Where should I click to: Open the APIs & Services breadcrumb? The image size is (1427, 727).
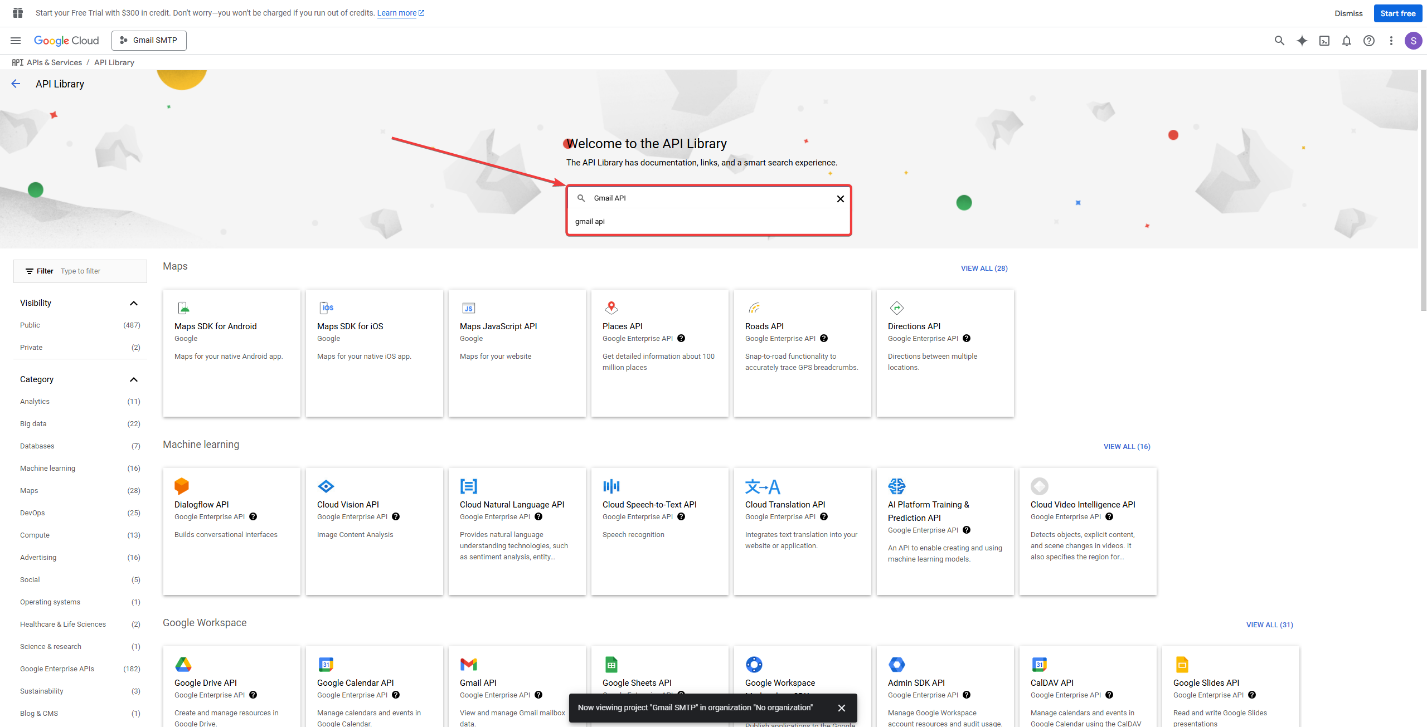[54, 63]
